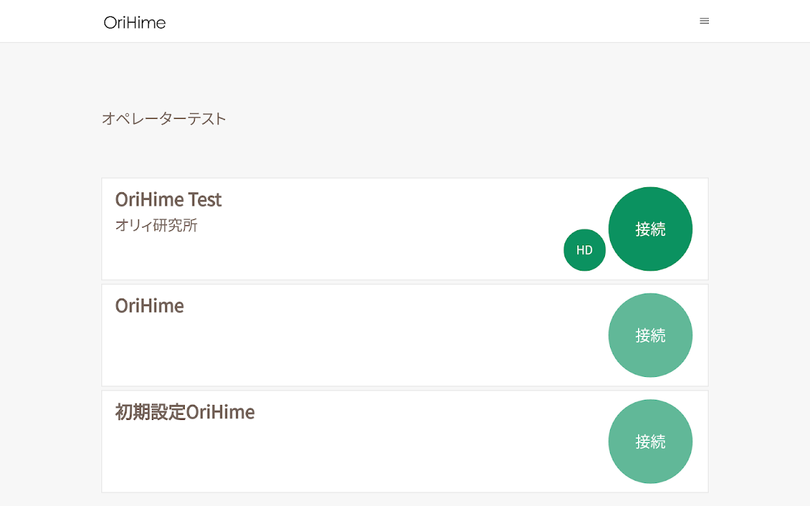Open the hamburger menu icon

[x=704, y=21]
